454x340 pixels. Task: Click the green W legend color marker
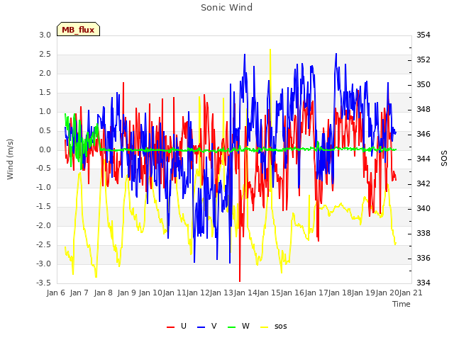[x=232, y=327]
